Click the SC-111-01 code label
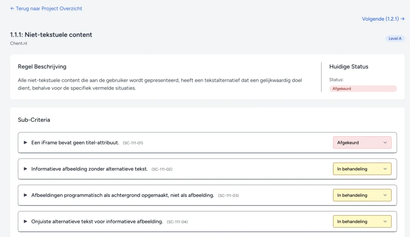This screenshot has height=237, width=410. pos(133,143)
